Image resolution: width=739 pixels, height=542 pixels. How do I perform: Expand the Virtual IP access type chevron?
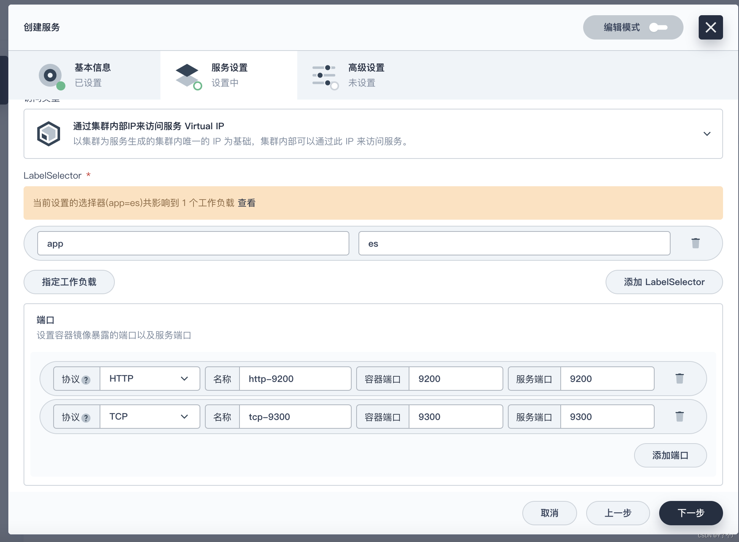707,134
